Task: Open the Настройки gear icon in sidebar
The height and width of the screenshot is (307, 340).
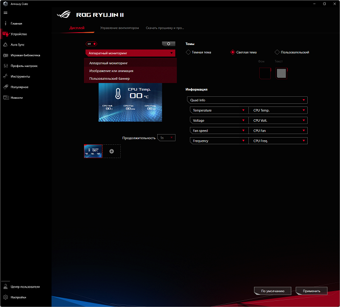Action: click(6, 297)
